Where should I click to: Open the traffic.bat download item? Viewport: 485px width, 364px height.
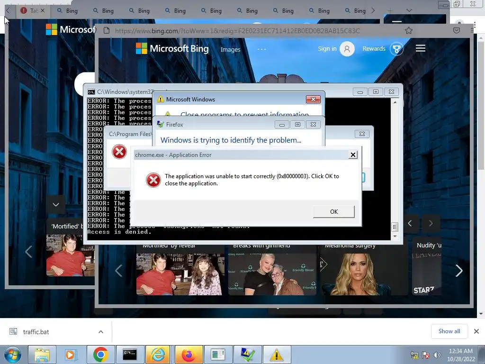(x=36, y=332)
